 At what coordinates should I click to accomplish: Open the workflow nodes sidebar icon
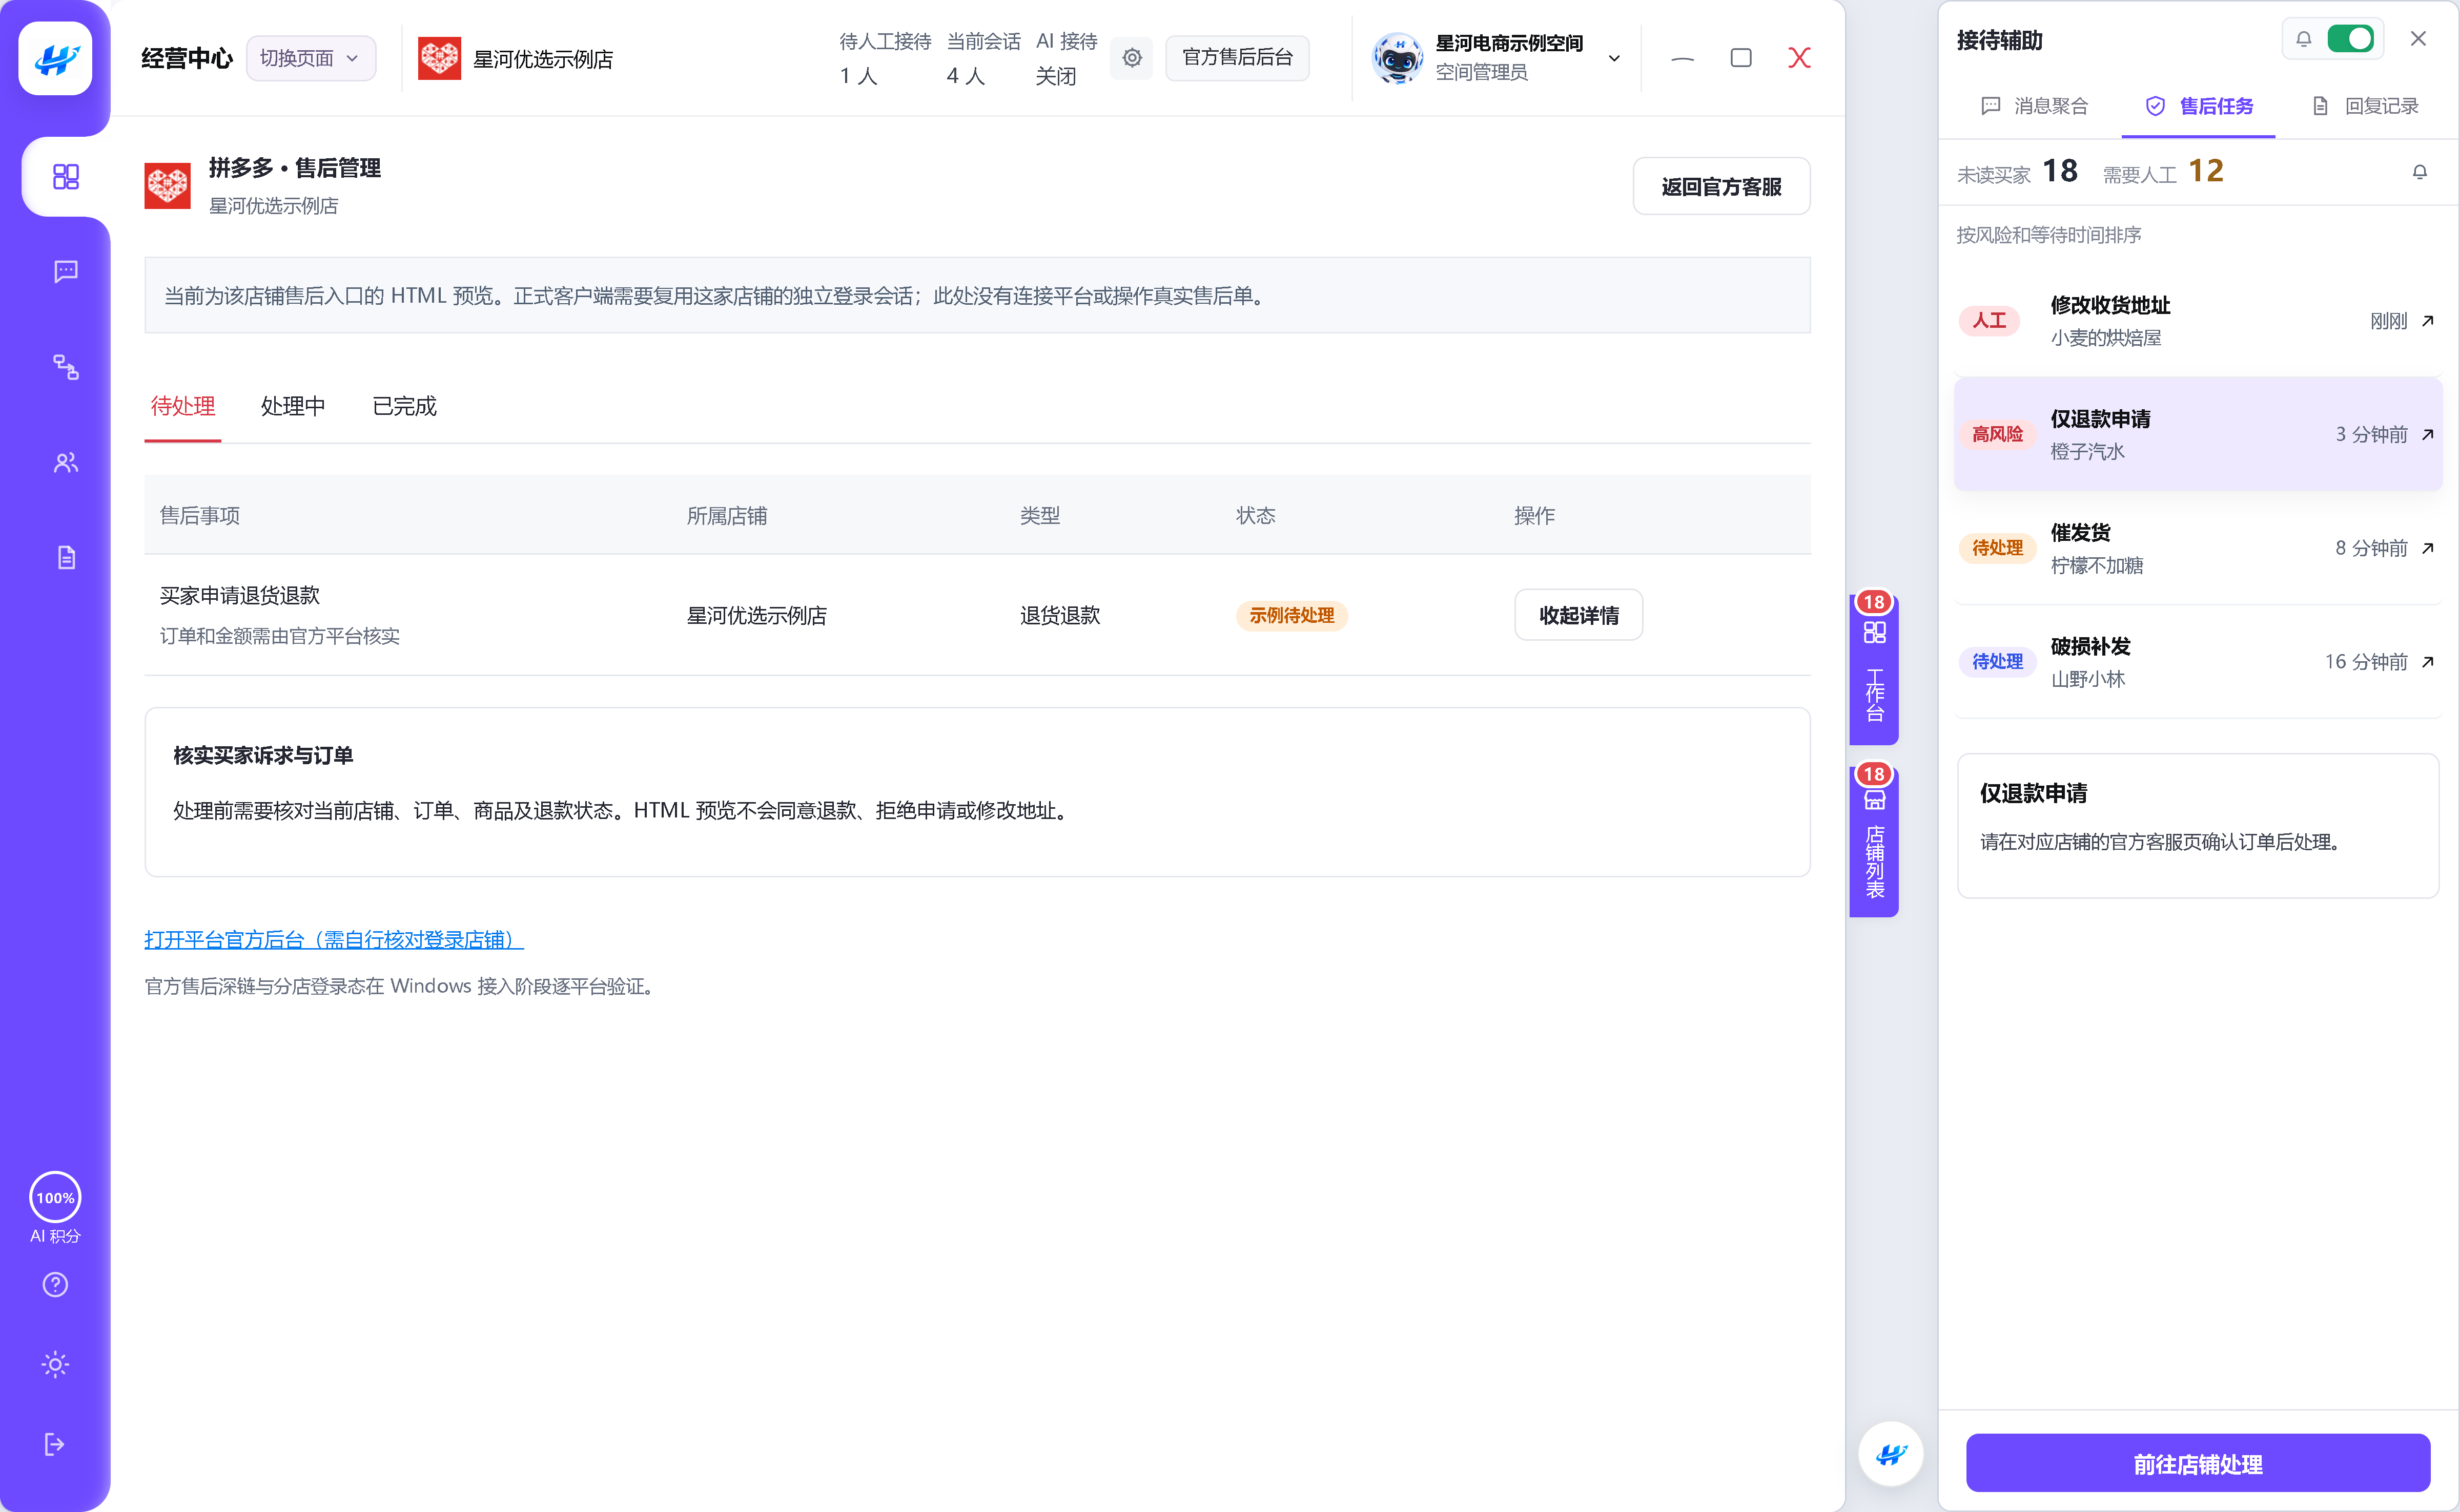(x=66, y=367)
